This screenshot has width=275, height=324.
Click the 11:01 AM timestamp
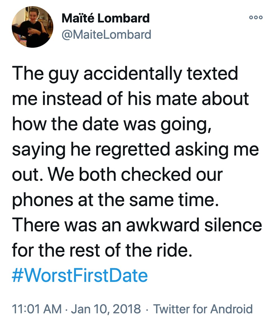click(36, 309)
